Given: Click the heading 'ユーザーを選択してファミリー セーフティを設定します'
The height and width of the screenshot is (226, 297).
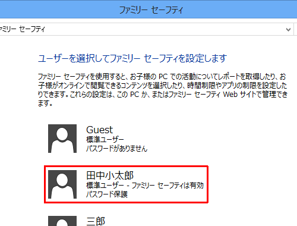Looking at the screenshot, I should point(132,58).
